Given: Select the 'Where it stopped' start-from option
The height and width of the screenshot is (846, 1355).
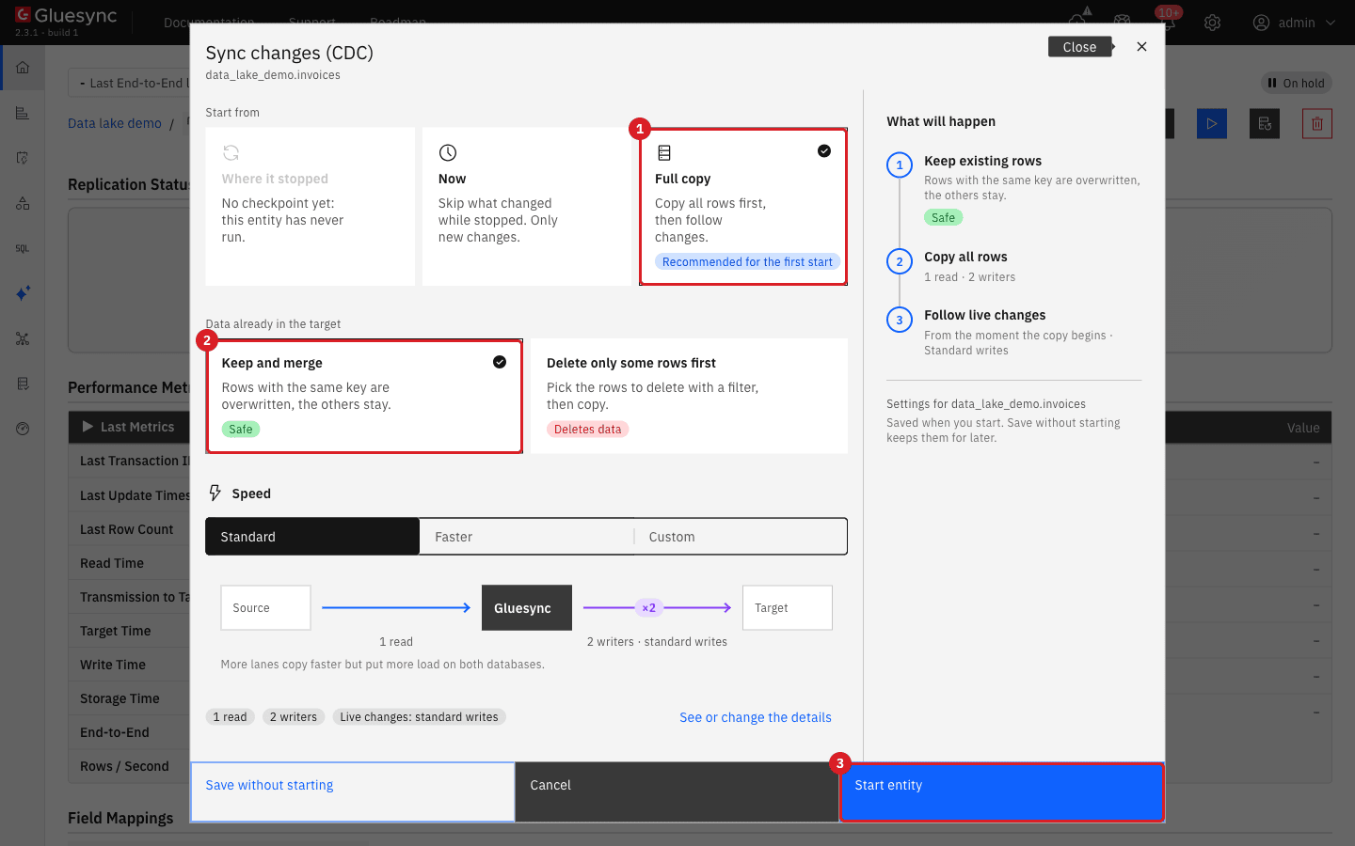Looking at the screenshot, I should pyautogui.click(x=311, y=207).
